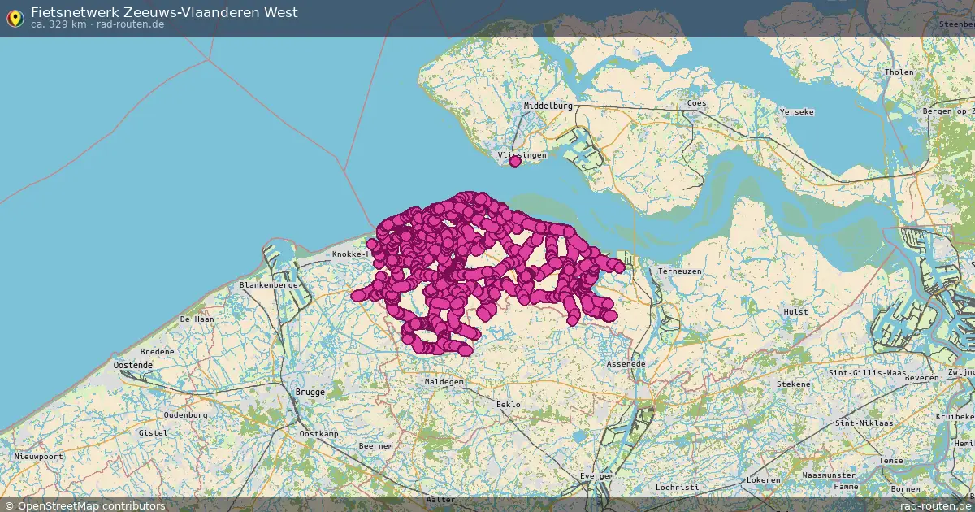Click the Goes town label
975x512 pixels.
click(696, 104)
